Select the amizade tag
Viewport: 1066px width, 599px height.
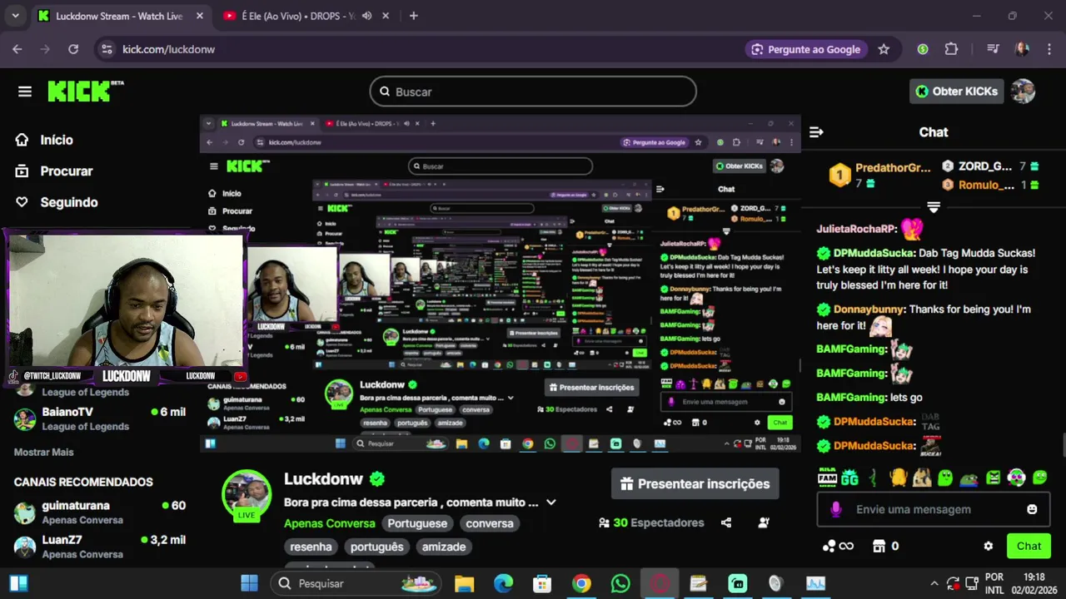[443, 547]
